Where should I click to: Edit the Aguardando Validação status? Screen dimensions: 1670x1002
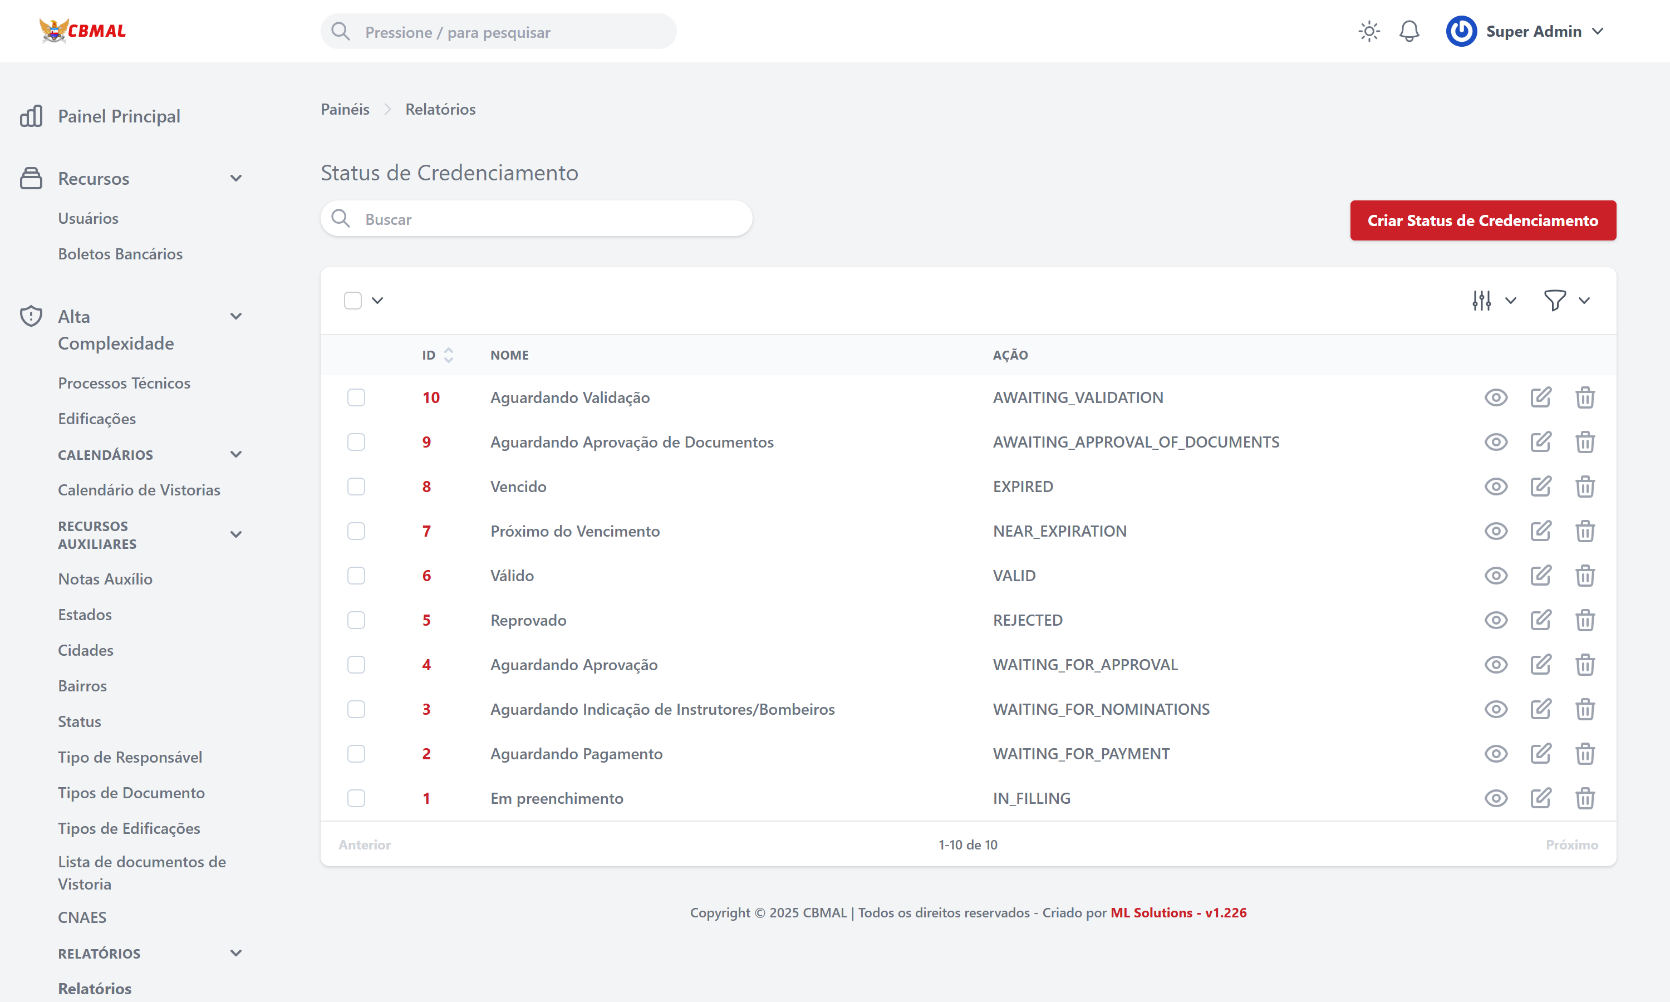coord(1541,397)
